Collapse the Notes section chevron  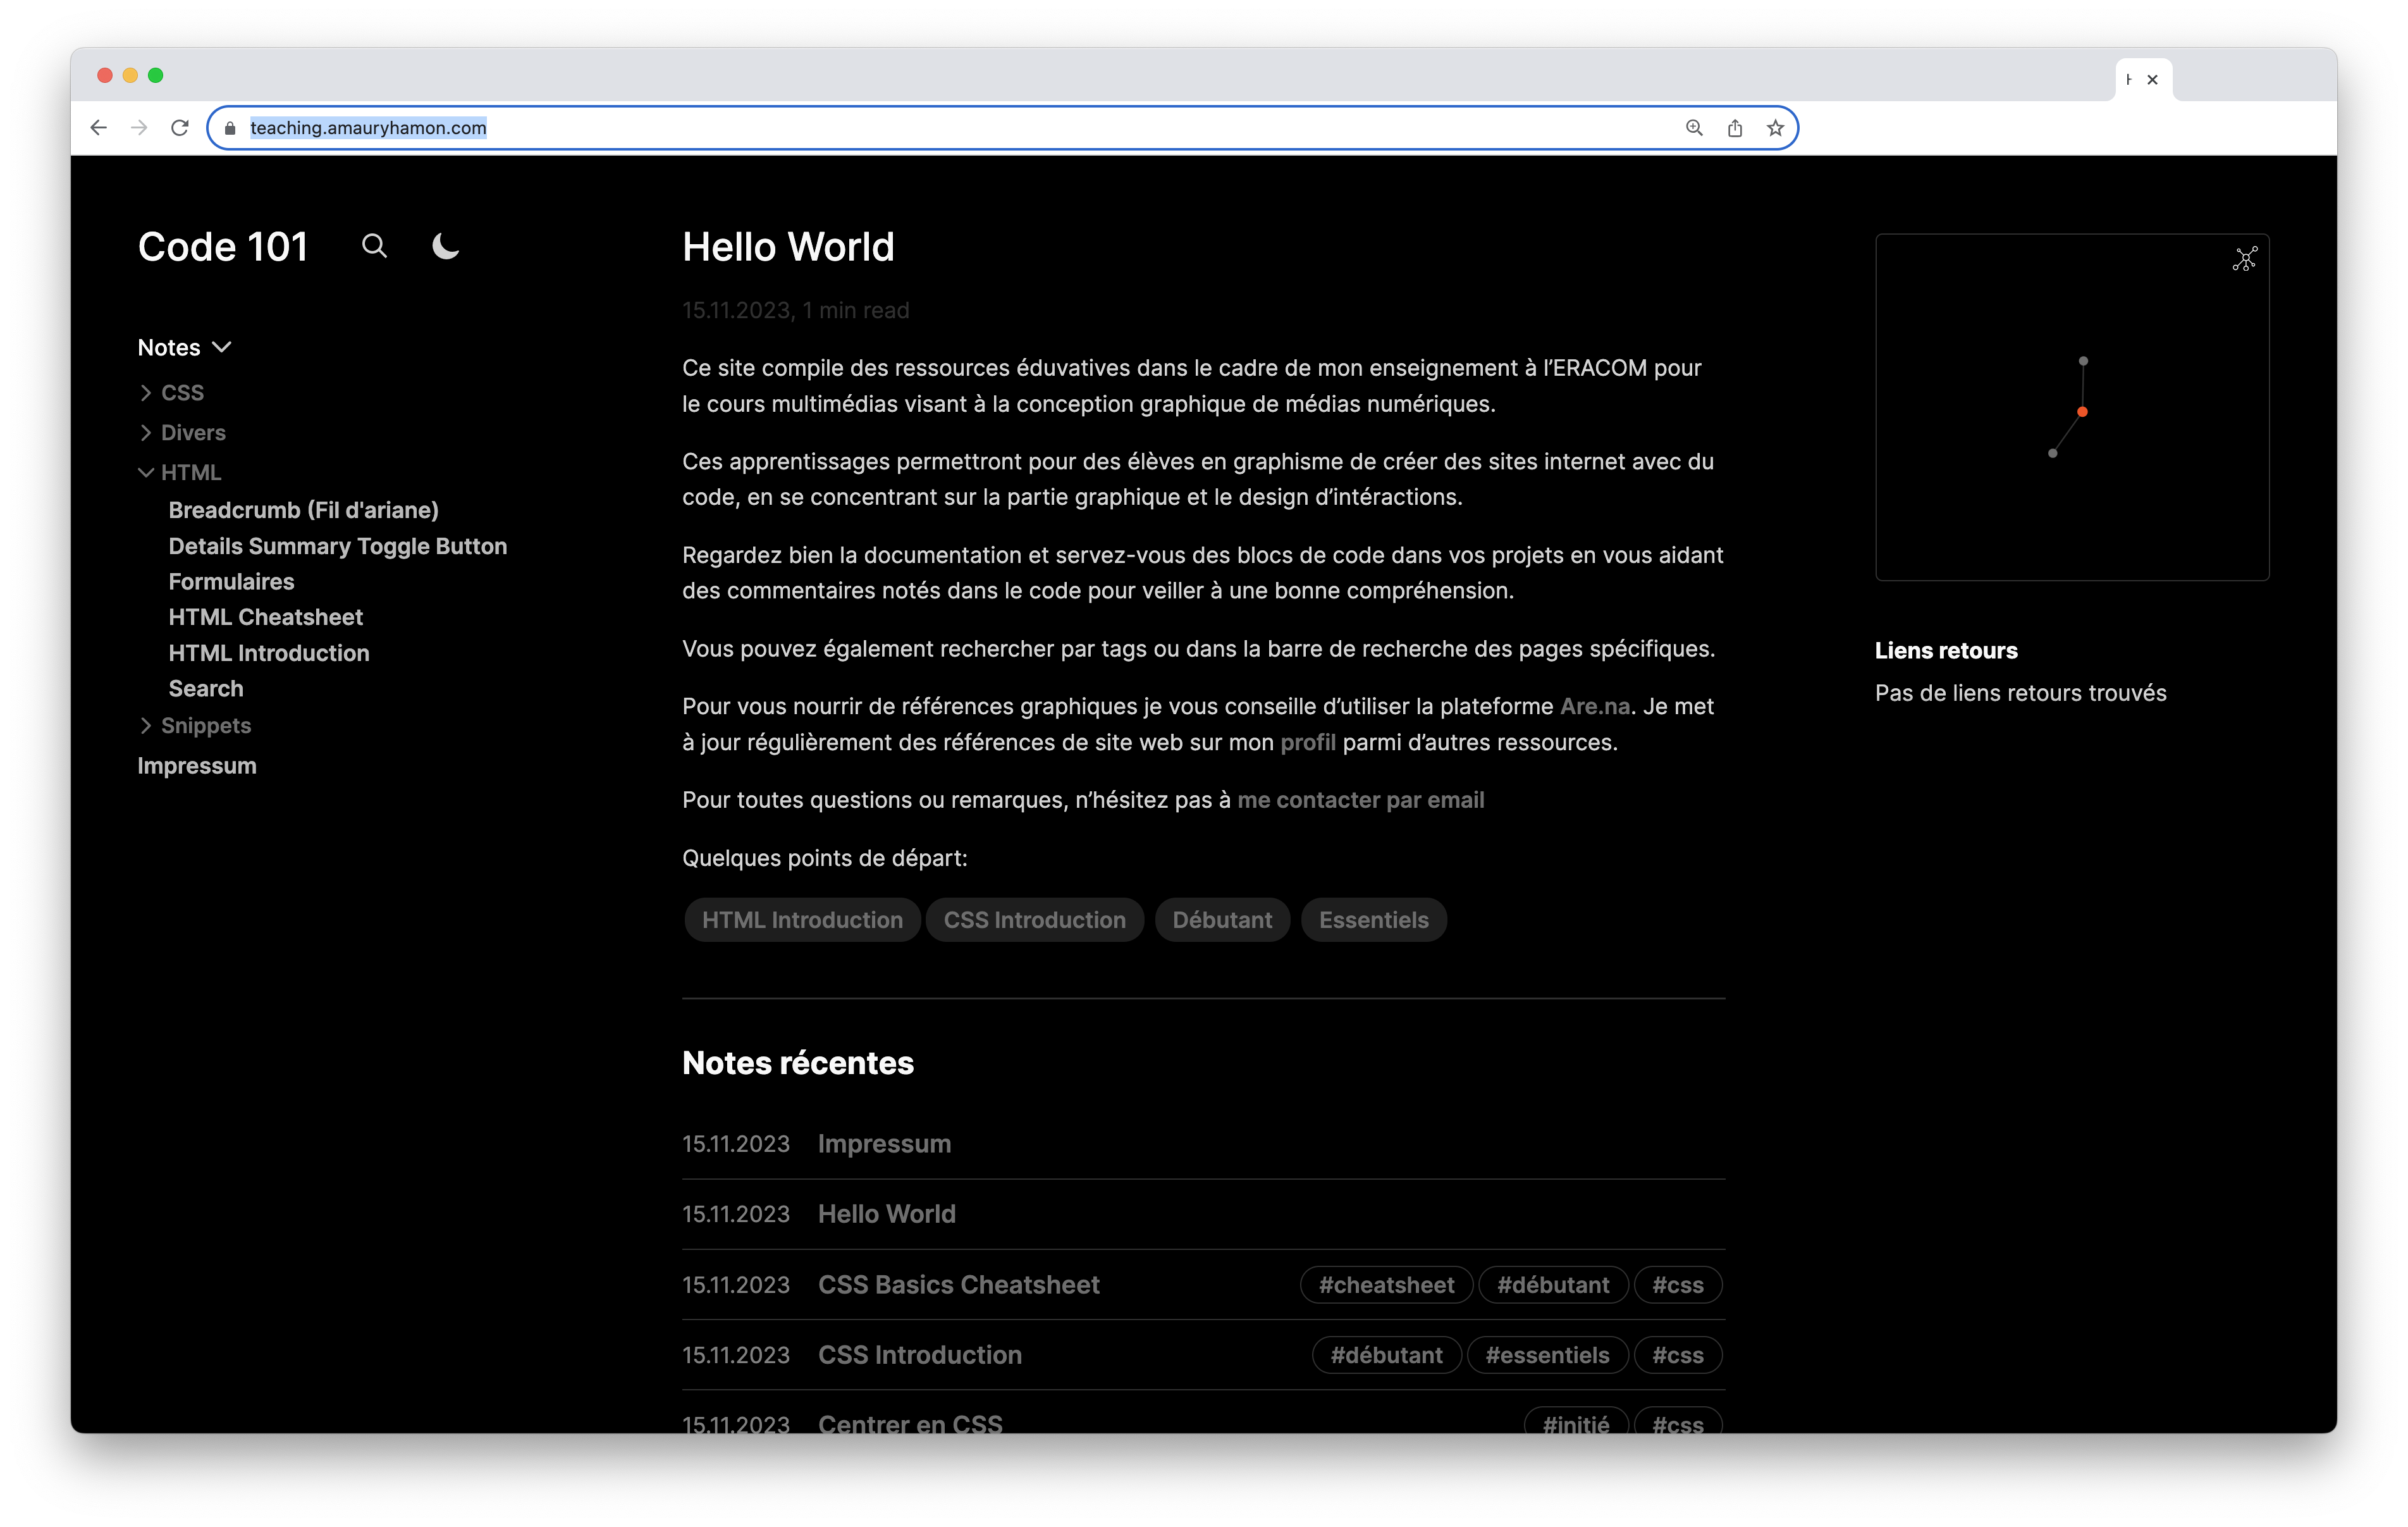coord(222,347)
